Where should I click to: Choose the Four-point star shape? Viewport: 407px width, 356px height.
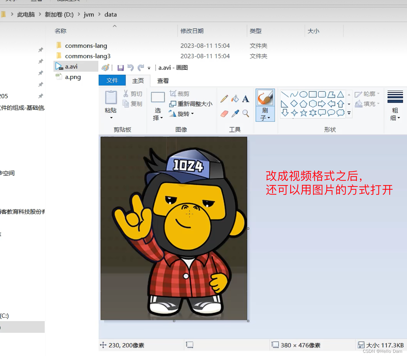294,113
